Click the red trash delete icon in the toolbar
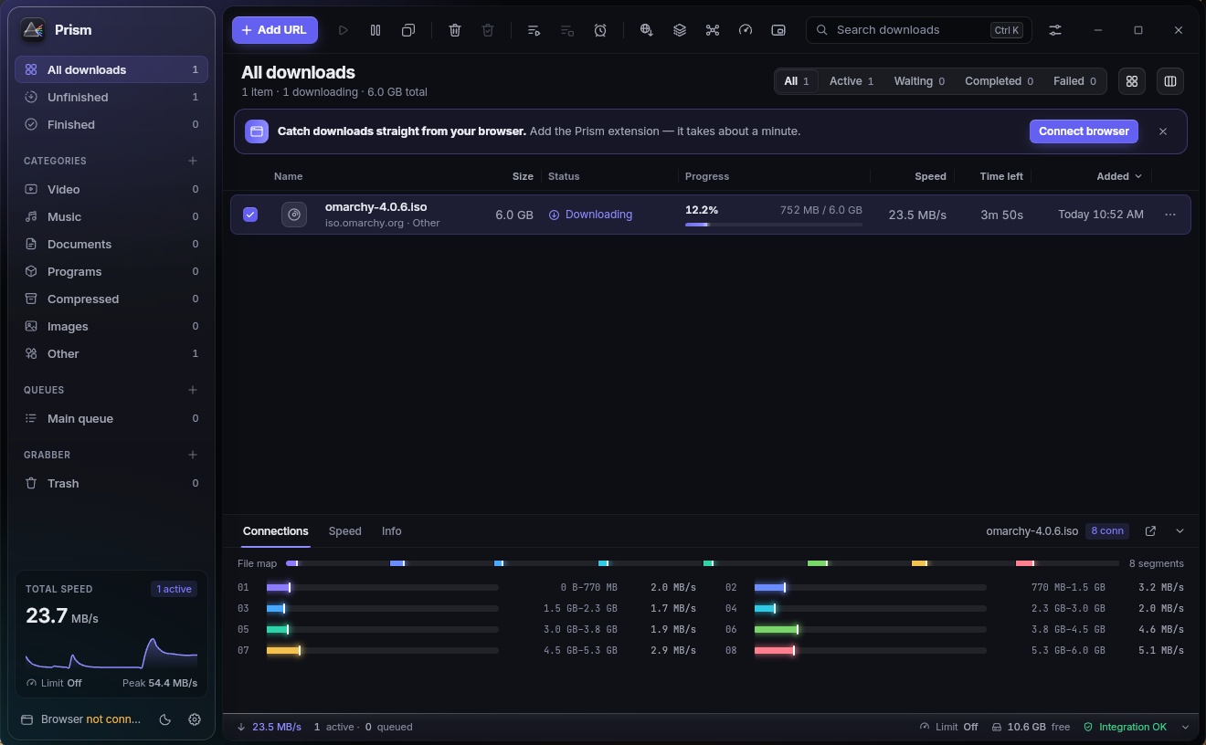The image size is (1206, 745). click(455, 30)
